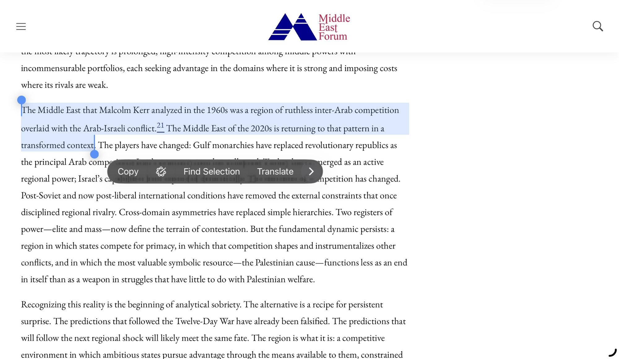Show more options with popup chevron

pyautogui.click(x=311, y=172)
